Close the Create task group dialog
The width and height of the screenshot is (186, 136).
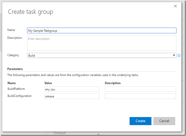[176, 6]
